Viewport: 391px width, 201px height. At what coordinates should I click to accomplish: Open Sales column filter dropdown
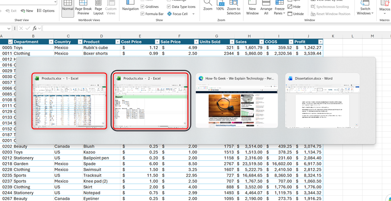[261, 42]
